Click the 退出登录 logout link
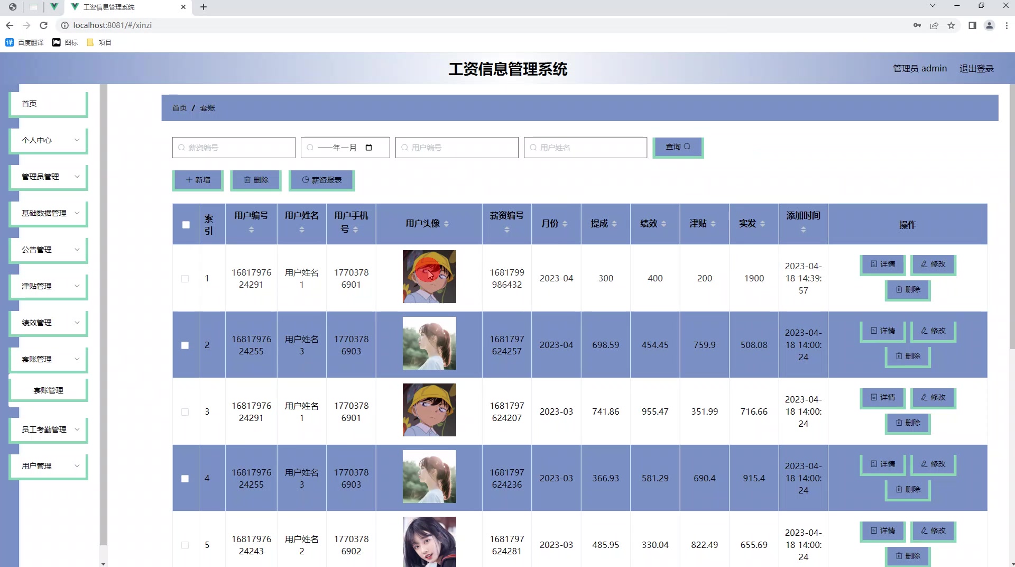 click(976, 68)
